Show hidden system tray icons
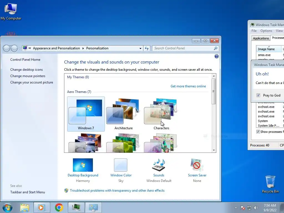Image resolution: width=284 pixels, height=213 pixels. (x=236, y=208)
